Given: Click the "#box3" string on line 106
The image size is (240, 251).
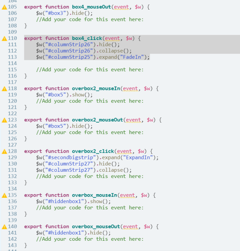Looking at the screenshot, I should (55, 13).
